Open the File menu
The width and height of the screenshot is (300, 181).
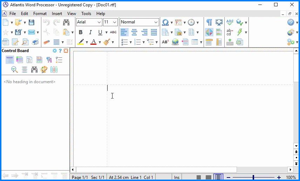(13, 14)
